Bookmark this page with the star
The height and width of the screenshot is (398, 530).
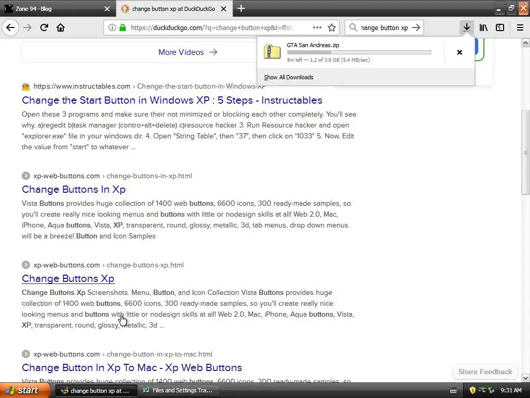pos(332,27)
